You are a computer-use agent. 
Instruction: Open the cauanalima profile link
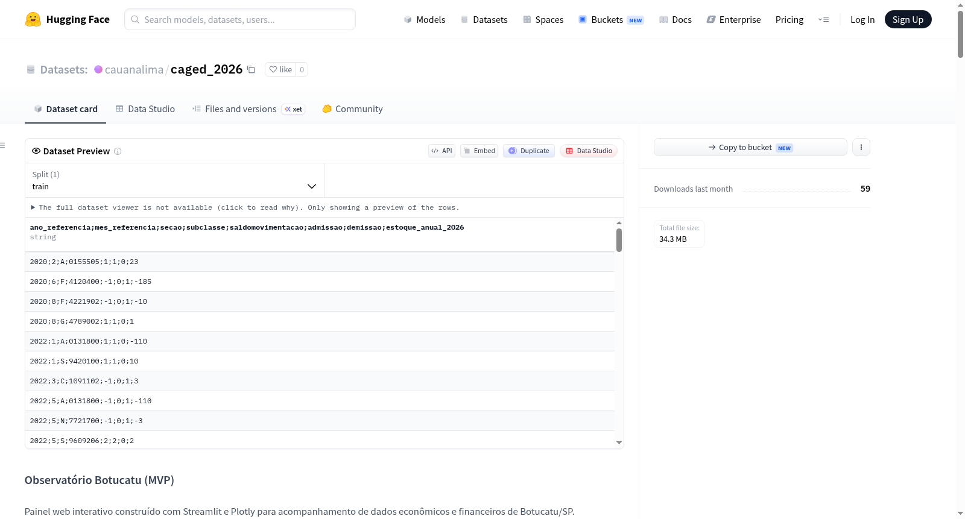[x=134, y=69]
